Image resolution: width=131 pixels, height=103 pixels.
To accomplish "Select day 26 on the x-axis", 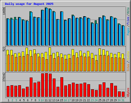I will (104, 100).
